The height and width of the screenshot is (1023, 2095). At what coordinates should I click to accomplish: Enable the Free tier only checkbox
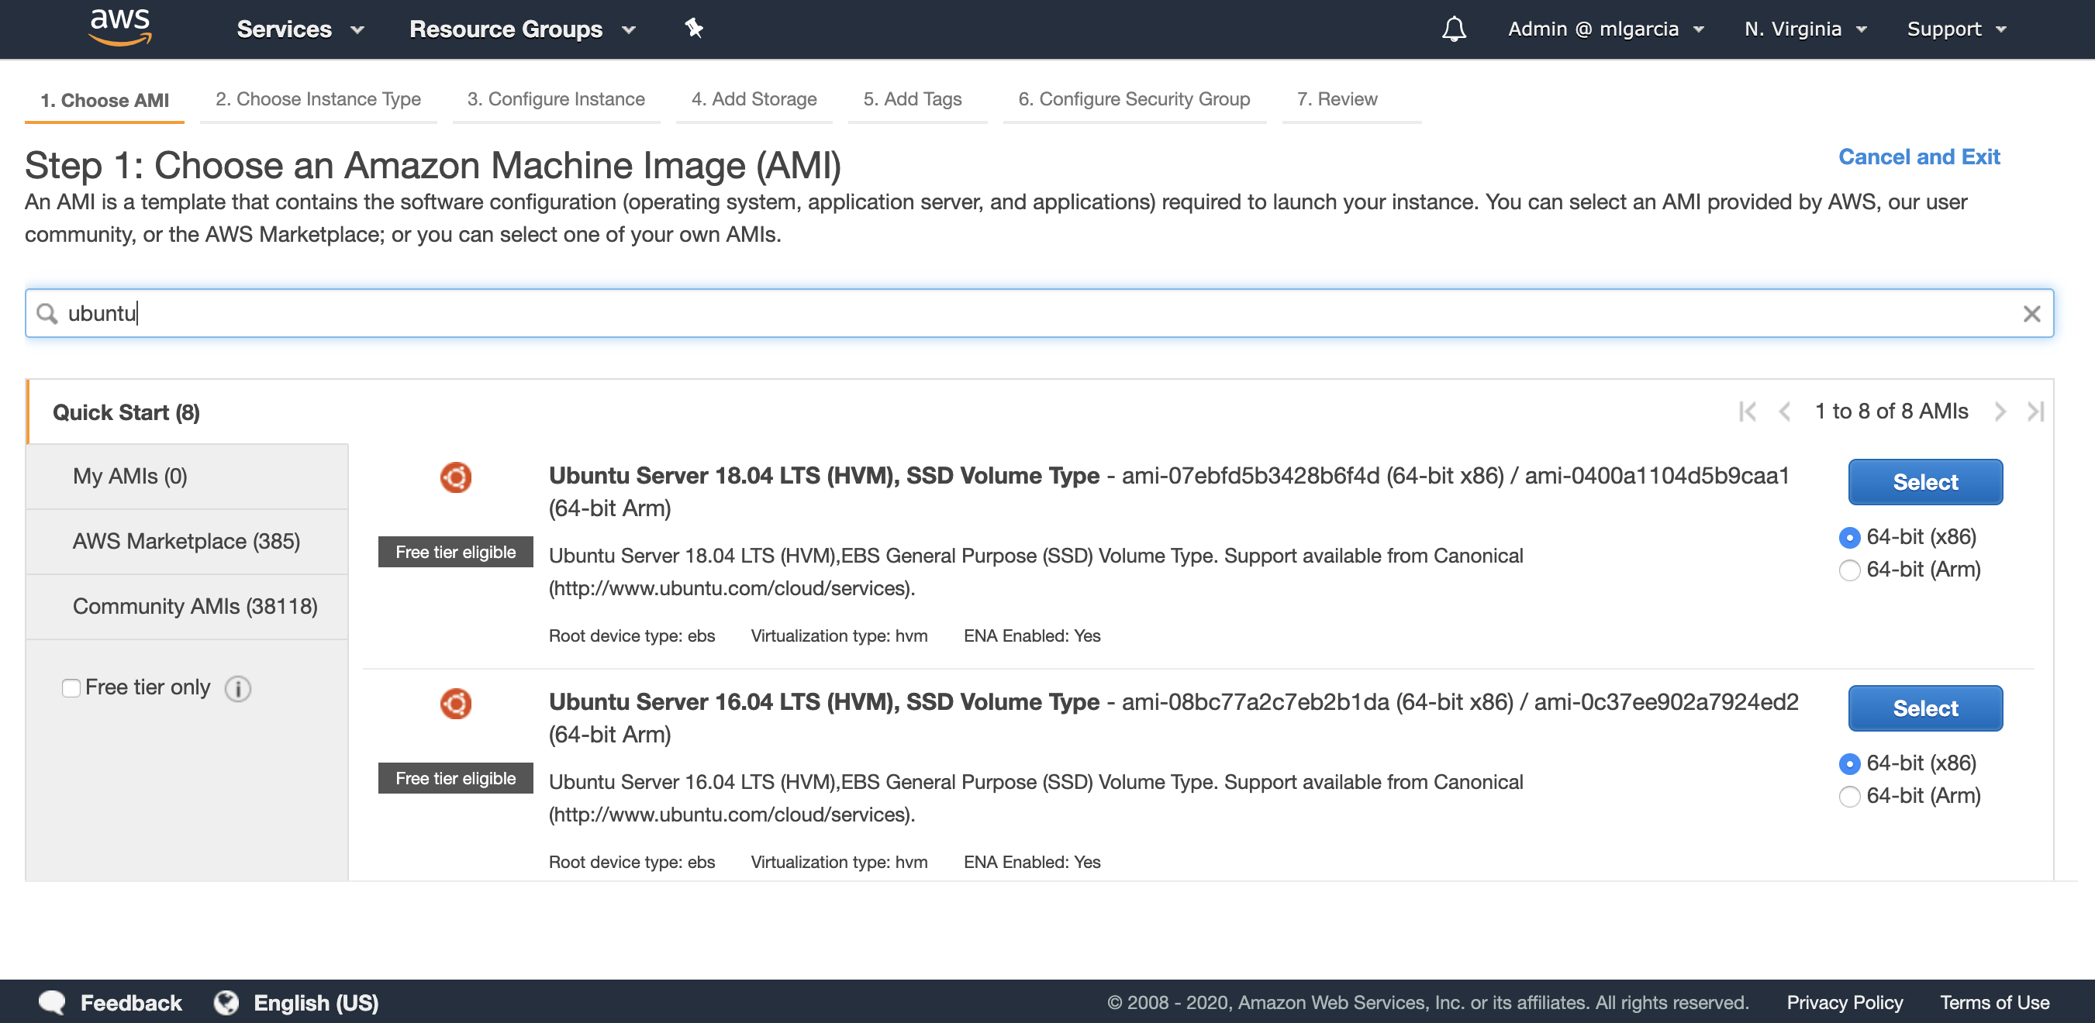[71, 688]
